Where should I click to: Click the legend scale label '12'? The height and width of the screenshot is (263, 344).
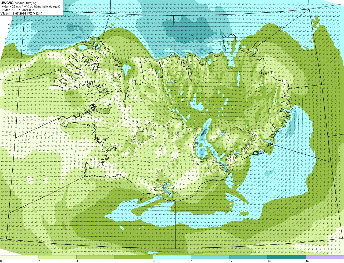231,261
